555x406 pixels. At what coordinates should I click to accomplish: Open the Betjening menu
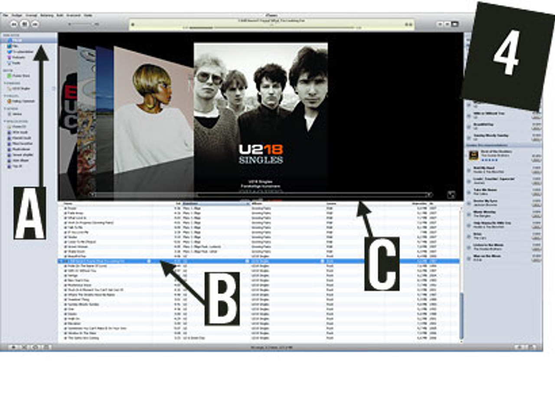(x=46, y=15)
